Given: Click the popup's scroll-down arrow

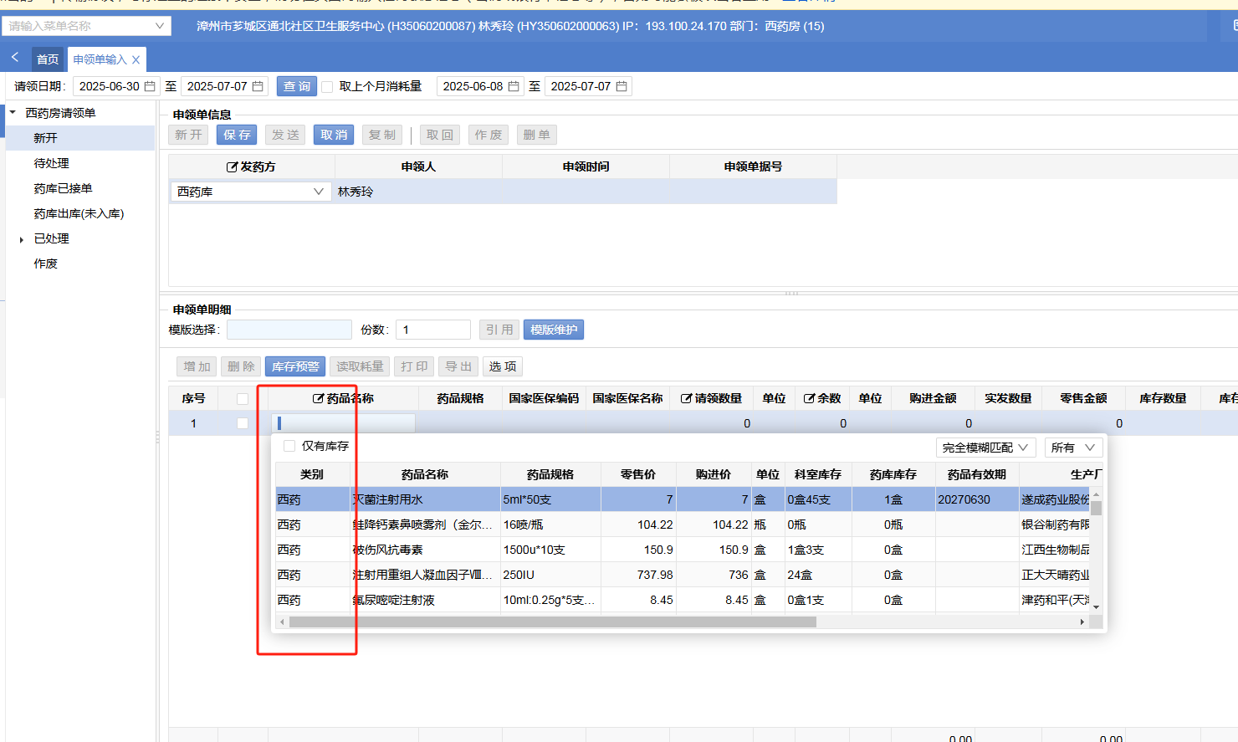Looking at the screenshot, I should click(1096, 607).
